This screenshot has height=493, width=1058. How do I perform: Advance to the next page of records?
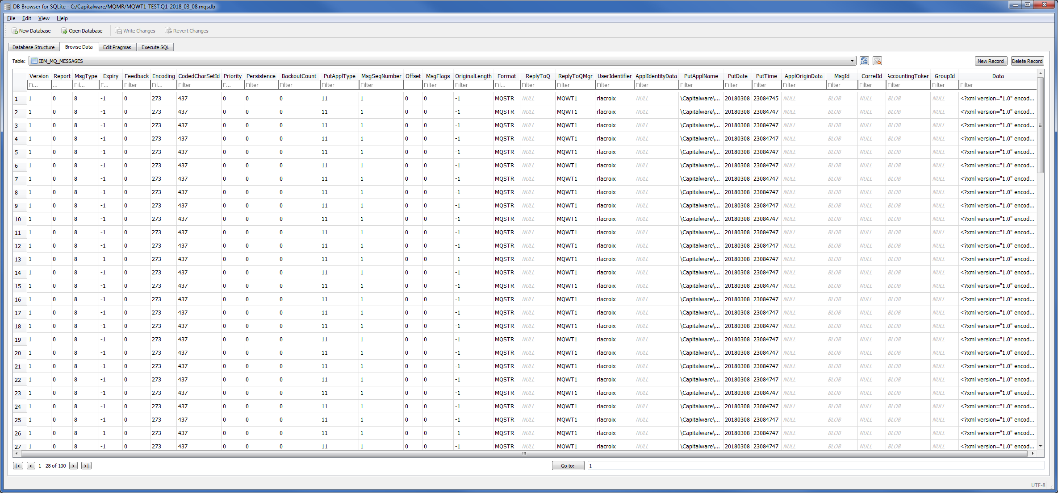click(73, 466)
